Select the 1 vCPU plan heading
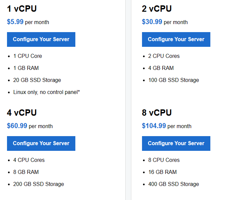 click(x=22, y=9)
